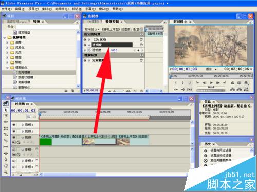Expand Motion effect properties
The width and height of the screenshot is (257, 192).
coord(89,39)
